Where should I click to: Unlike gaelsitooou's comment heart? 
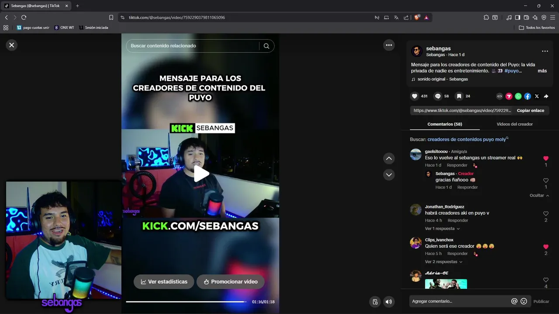click(x=546, y=158)
